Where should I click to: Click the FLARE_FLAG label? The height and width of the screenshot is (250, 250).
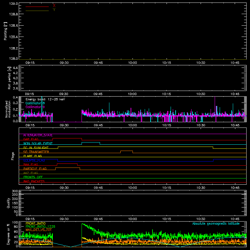coord(32,156)
